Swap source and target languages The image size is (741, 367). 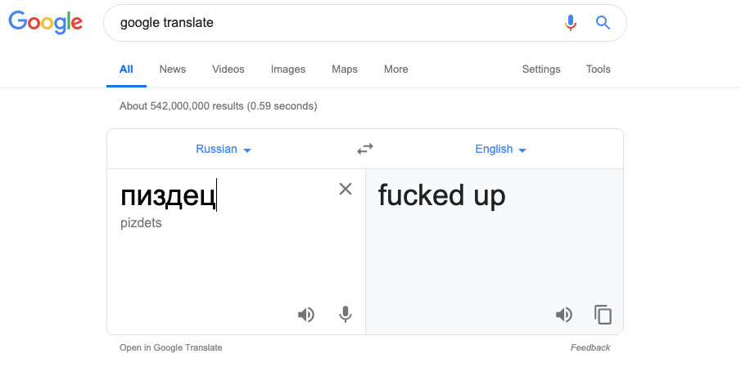[365, 149]
